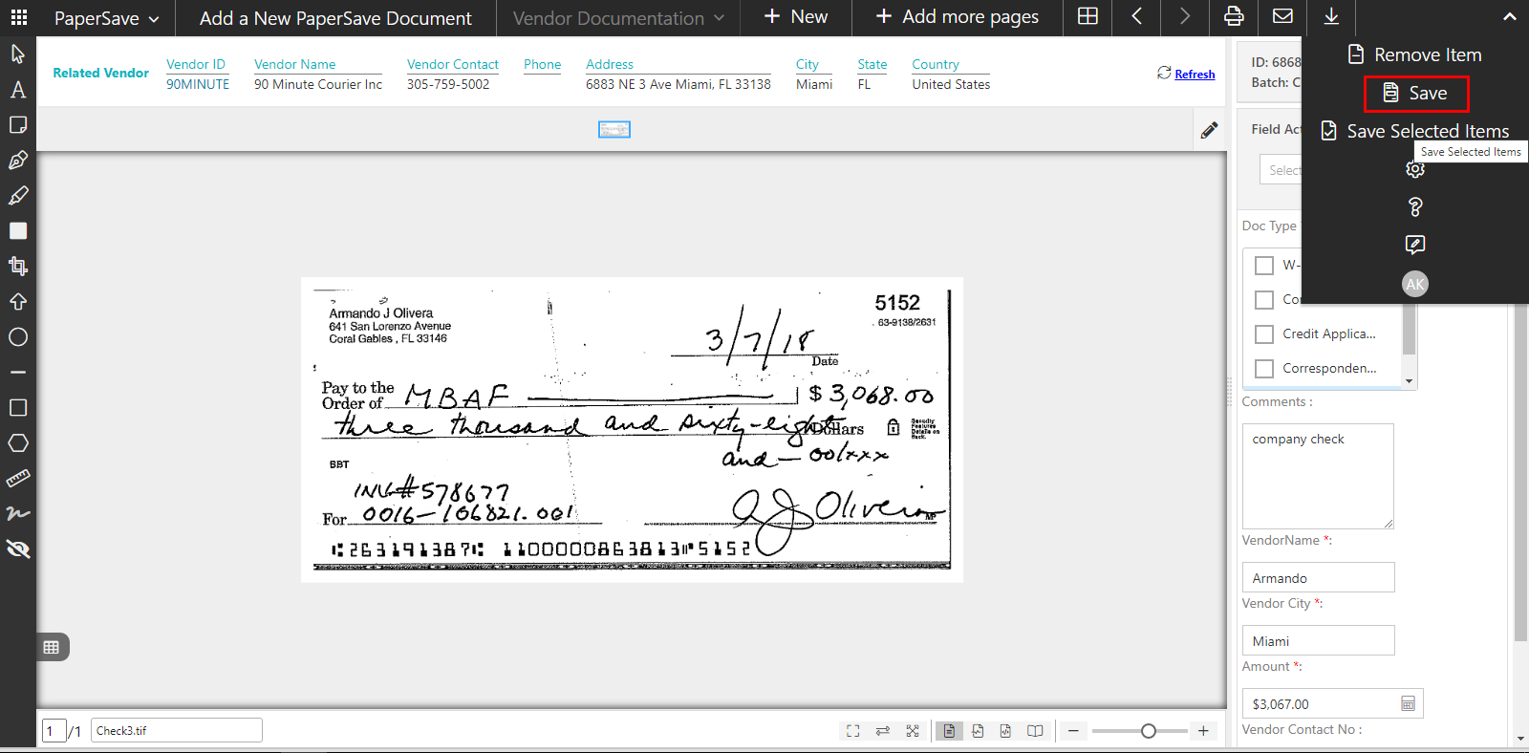Select Remove Item menu option
This screenshot has width=1529, height=753.
click(x=1415, y=55)
